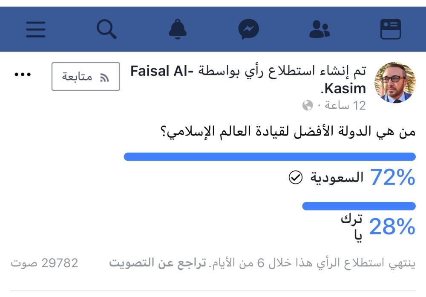The height and width of the screenshot is (297, 426).
Task: Click the poster's profile picture
Action: click(394, 83)
